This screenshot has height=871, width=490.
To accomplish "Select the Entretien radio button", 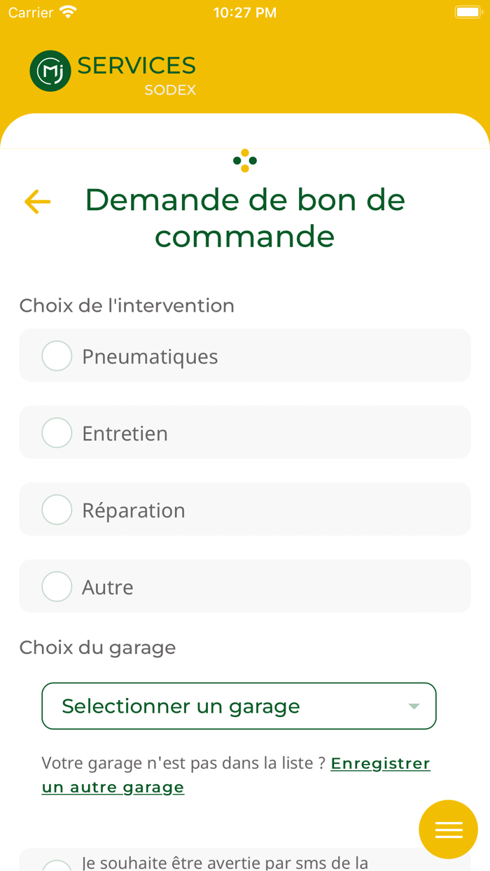I will click(x=57, y=433).
